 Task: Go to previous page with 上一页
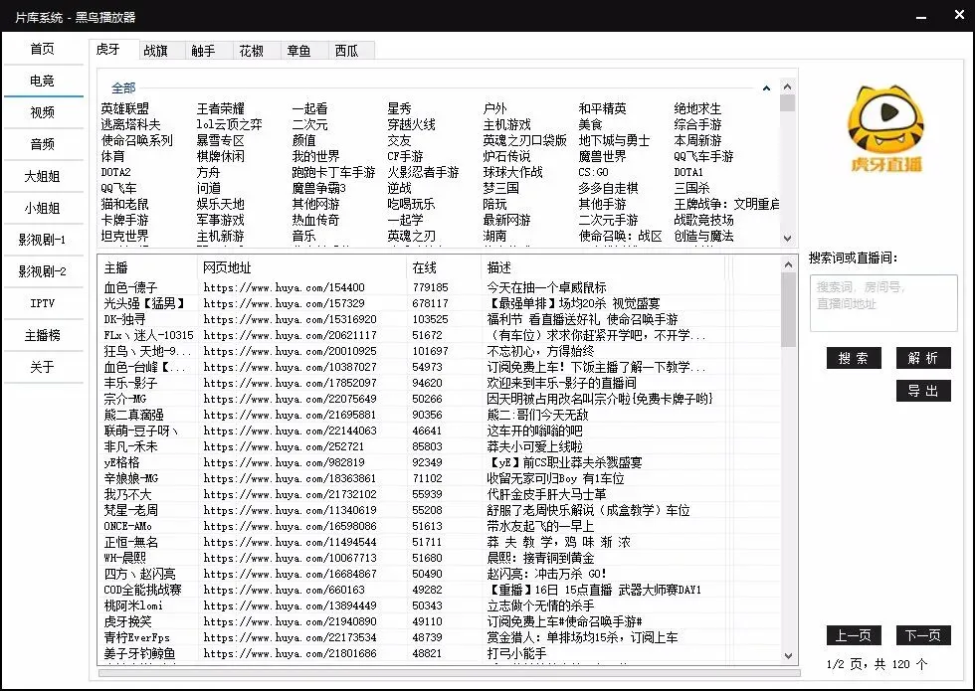coord(854,635)
